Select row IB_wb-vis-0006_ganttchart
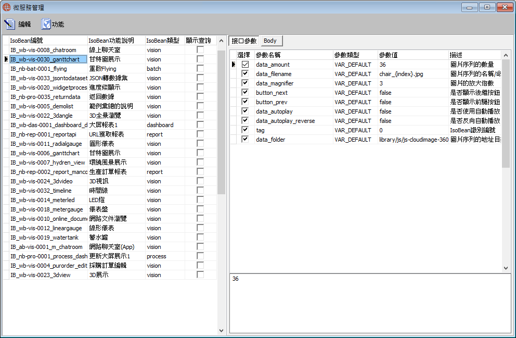516x338 pixels. point(110,153)
